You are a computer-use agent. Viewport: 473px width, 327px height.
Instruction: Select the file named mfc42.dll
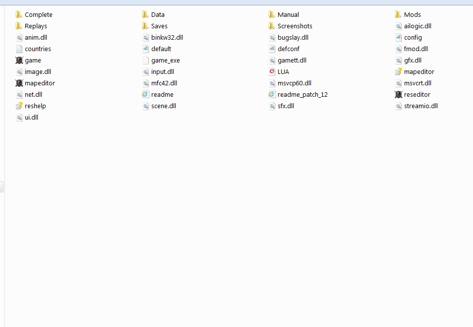pyautogui.click(x=160, y=83)
